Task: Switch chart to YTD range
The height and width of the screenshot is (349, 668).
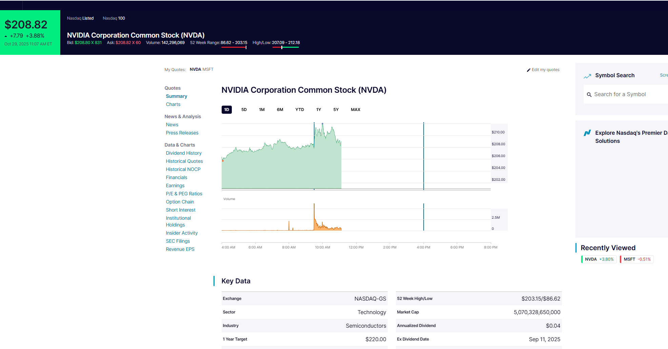Action: point(299,110)
